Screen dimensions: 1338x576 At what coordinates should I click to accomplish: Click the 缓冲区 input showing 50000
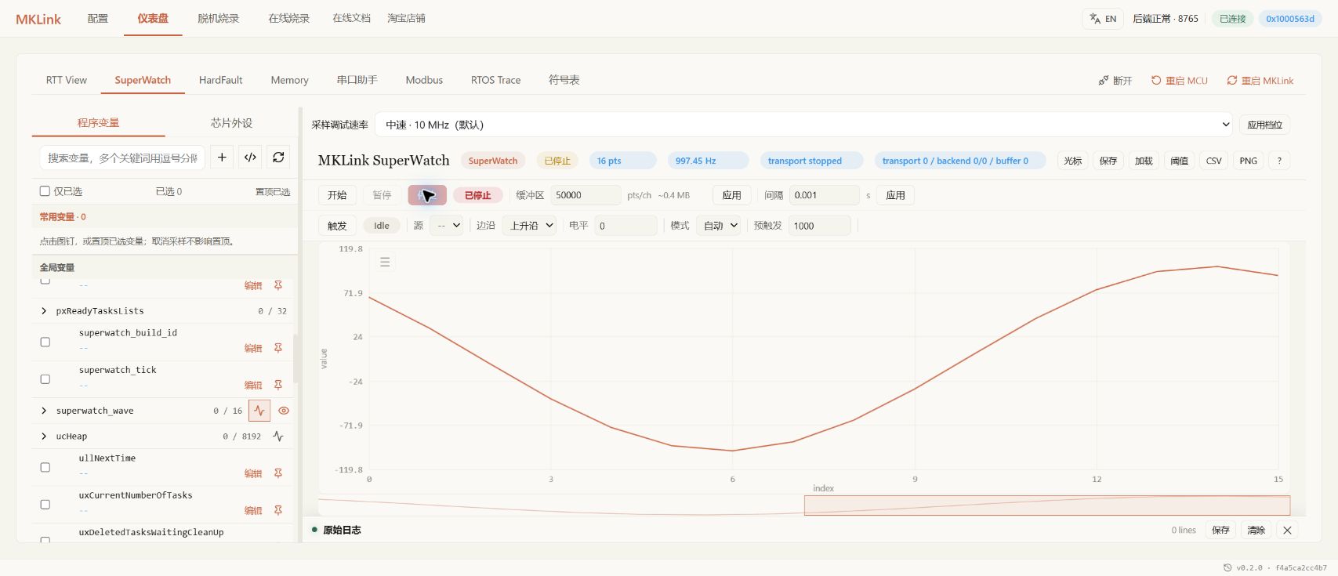click(x=586, y=195)
